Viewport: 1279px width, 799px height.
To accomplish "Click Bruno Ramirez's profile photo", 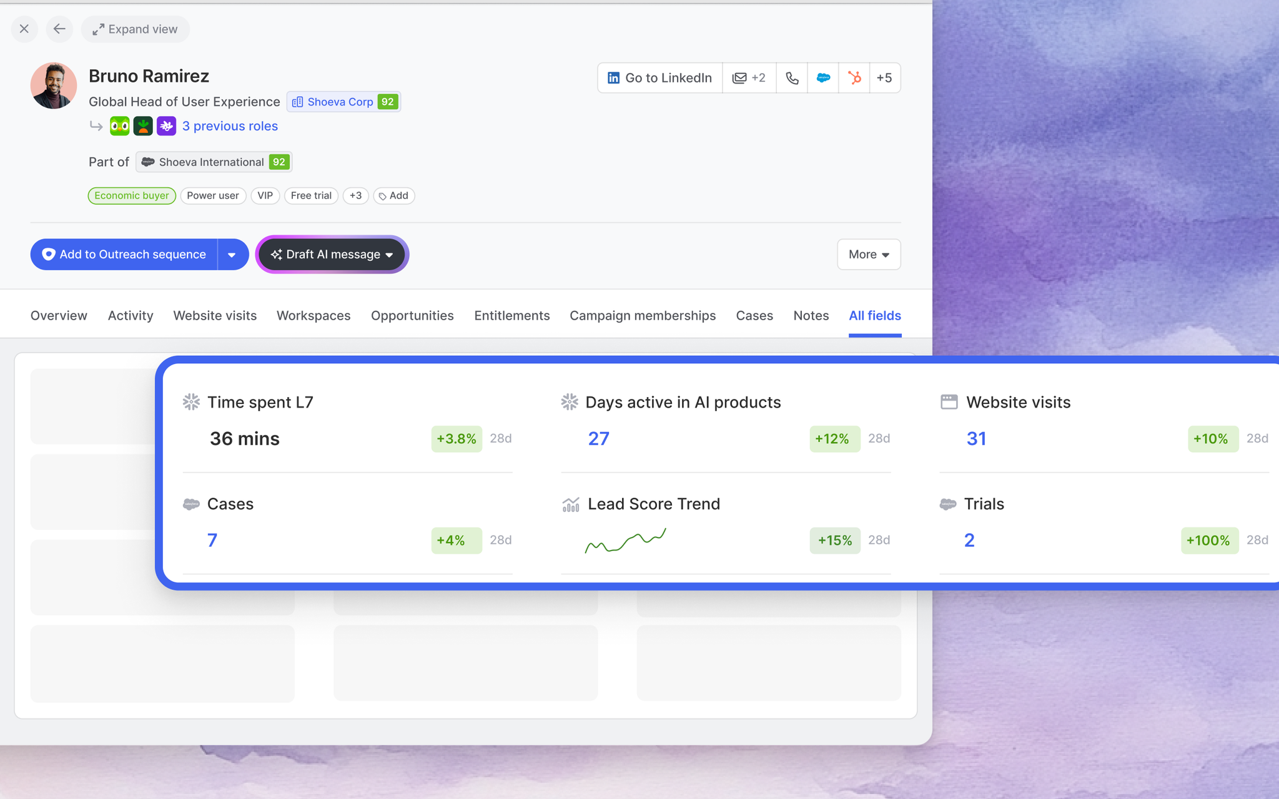I will [x=54, y=86].
